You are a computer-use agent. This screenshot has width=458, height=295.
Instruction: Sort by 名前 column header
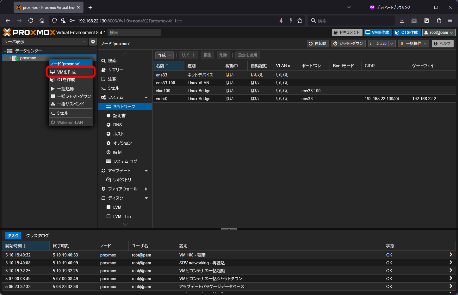168,66
